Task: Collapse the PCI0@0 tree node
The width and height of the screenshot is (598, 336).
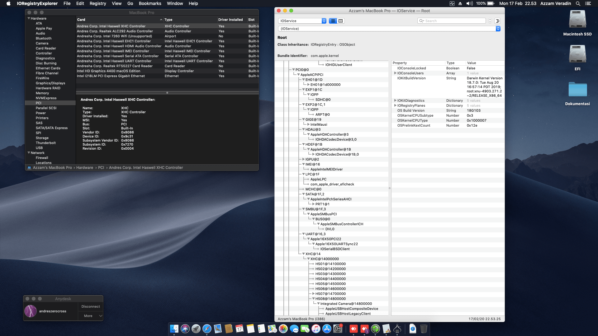Action: [293, 70]
